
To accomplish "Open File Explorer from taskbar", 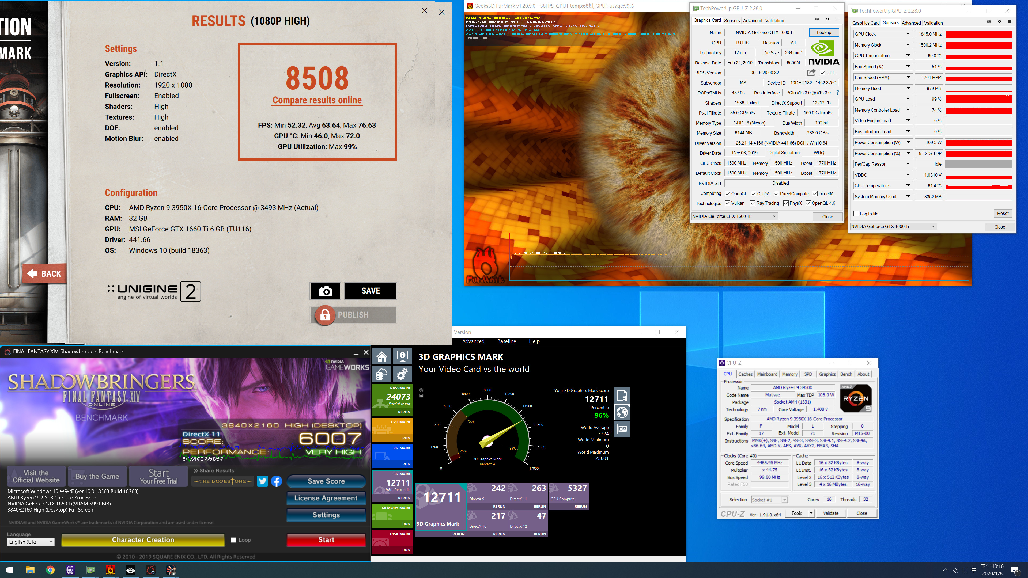I will pos(30,570).
